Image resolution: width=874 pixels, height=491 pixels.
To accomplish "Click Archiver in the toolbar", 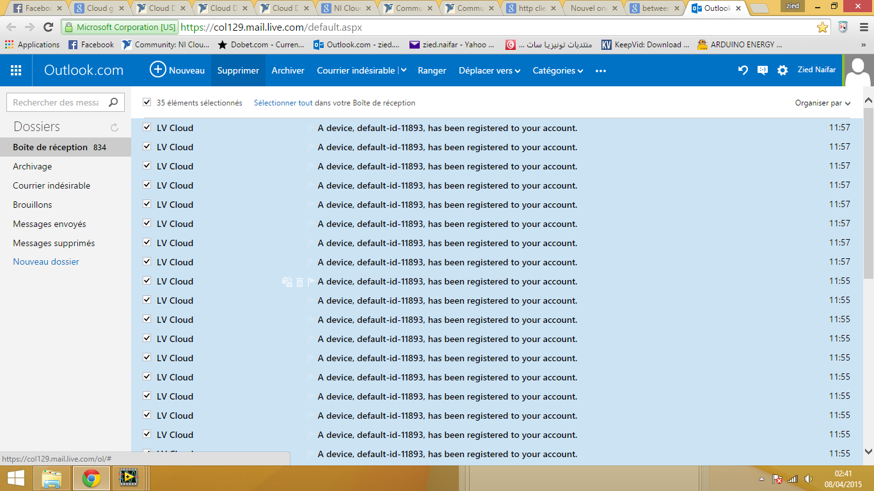I will tap(288, 70).
